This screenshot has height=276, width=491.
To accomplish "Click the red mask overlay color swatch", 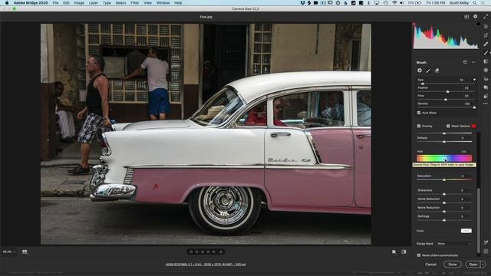I will coord(474,126).
